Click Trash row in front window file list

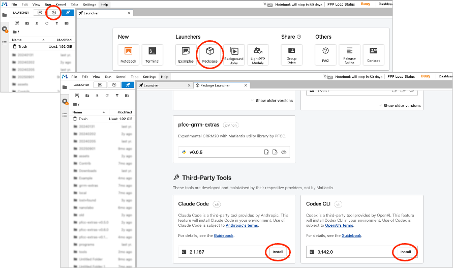tap(102, 119)
